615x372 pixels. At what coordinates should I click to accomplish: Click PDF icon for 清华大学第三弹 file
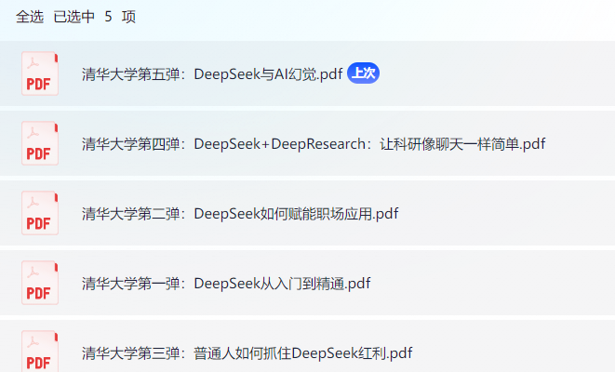pos(40,352)
